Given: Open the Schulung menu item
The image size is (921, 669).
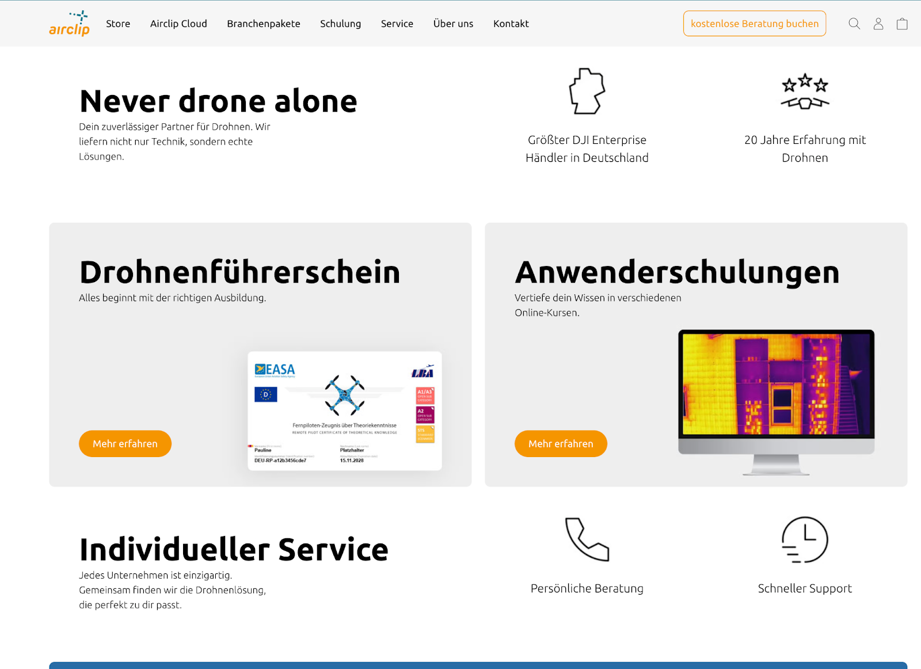Looking at the screenshot, I should pyautogui.click(x=341, y=24).
